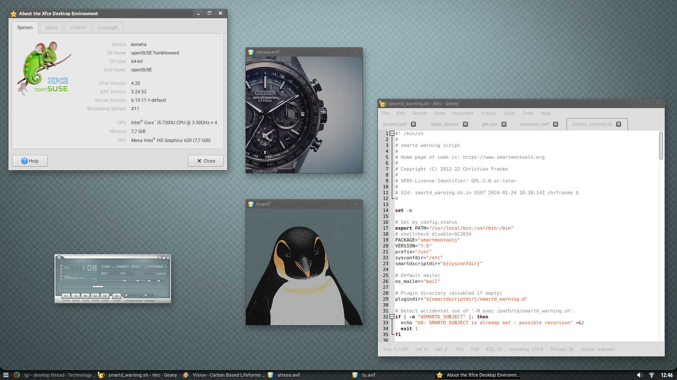
Task: Switch to the Credits tab
Action: click(x=78, y=28)
